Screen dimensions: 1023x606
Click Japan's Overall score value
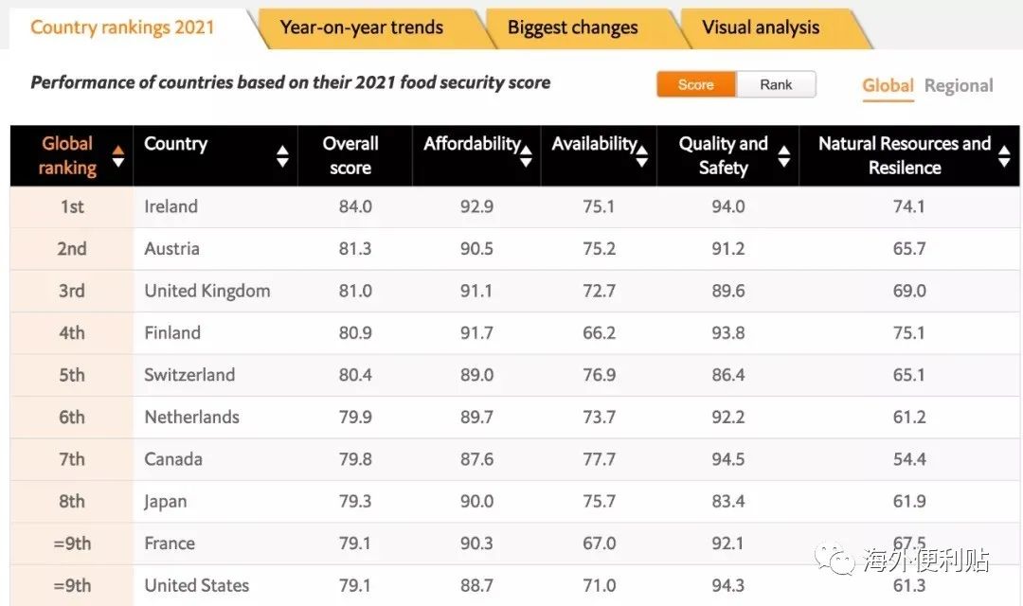point(355,501)
